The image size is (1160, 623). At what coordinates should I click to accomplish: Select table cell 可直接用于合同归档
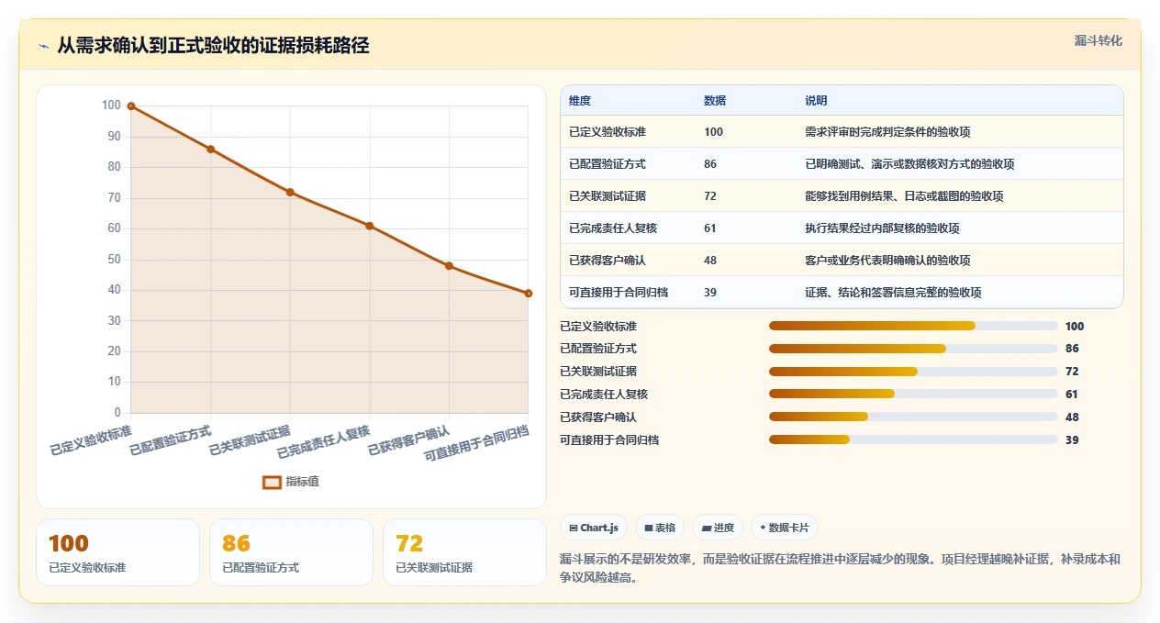619,293
